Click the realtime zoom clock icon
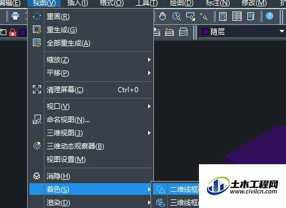This screenshot has width=286, height=208. 176,16
